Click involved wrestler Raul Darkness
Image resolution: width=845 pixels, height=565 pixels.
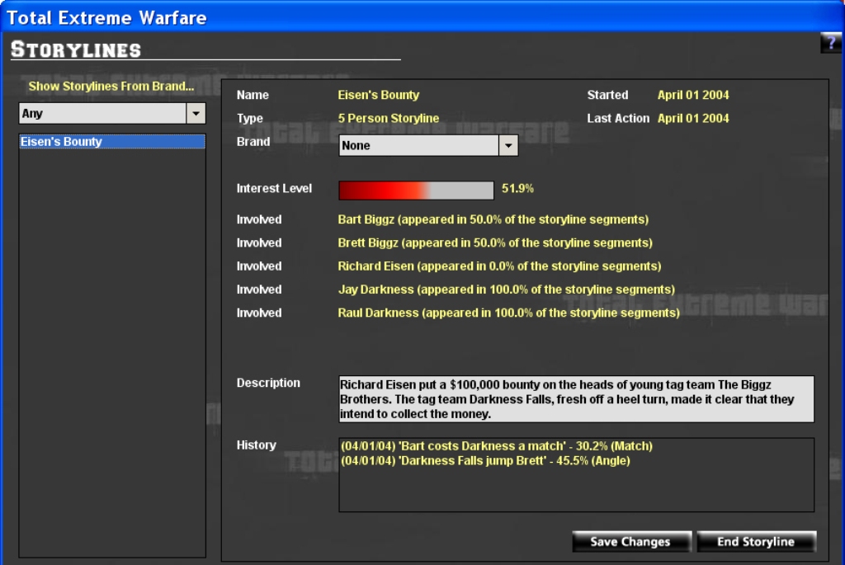pos(508,313)
